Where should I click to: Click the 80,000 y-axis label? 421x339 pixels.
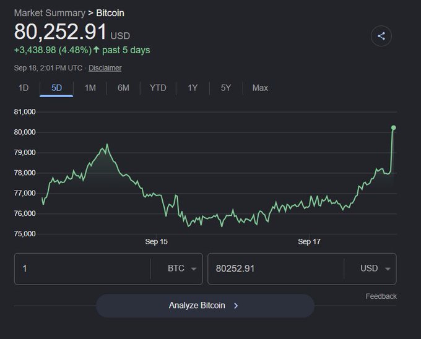tap(25, 132)
